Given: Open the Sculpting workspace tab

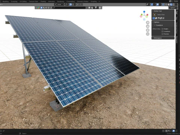Looking at the screenshot, I should point(14,1).
